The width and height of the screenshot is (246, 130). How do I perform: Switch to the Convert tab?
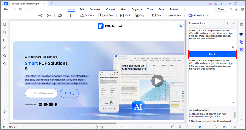coord(110,9)
